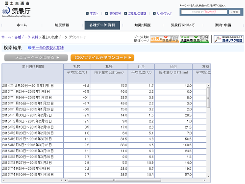This screenshot has width=245, height=184.
Task: Open the ご意見・ご感想 link
Action: 137,13
